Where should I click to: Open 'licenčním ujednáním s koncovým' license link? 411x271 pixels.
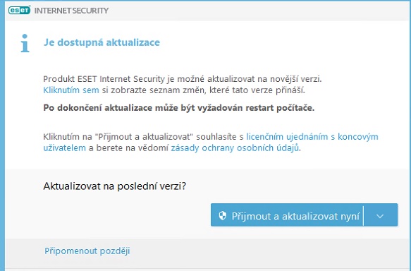pyautogui.click(x=312, y=137)
